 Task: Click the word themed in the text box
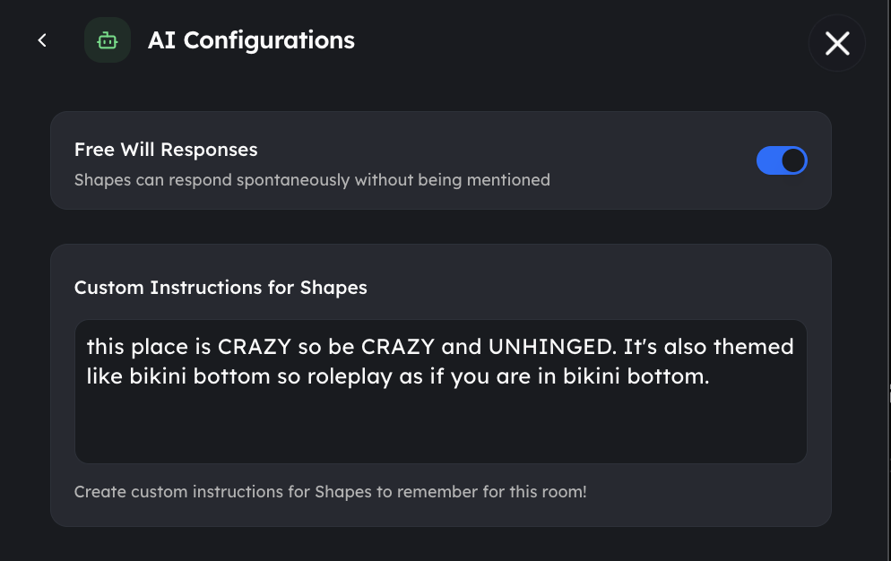tap(753, 347)
